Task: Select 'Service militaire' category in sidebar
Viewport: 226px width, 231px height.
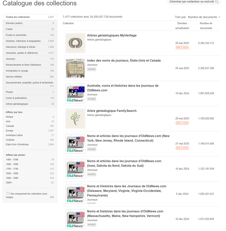Action: [x=14, y=76]
